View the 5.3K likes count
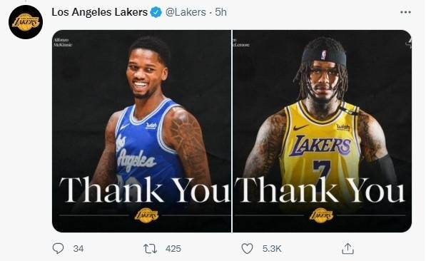 [272, 248]
